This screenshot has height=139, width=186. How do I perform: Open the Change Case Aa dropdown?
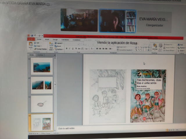(x=87, y=49)
